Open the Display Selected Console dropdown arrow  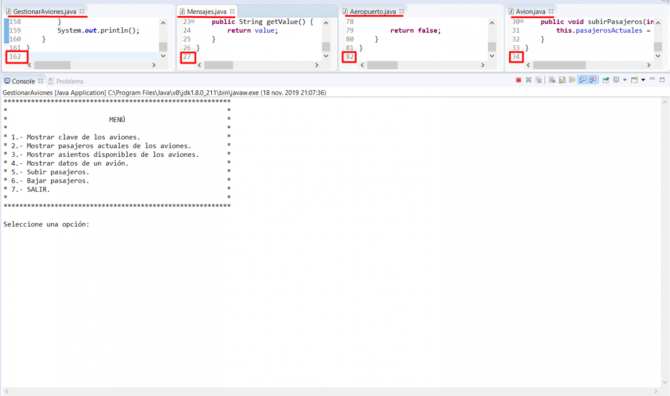point(624,80)
